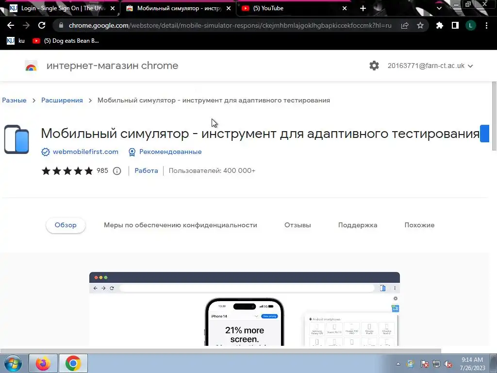Launch Firefox from the taskbar

pyautogui.click(x=43, y=363)
